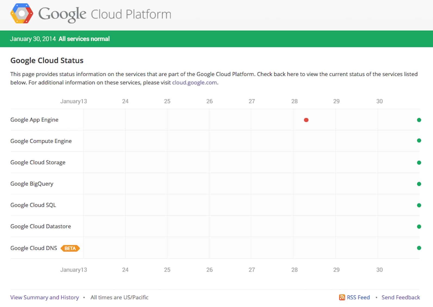Click the Google Cloud Platform hexagon logo
This screenshot has height=307, width=433.
22,13
